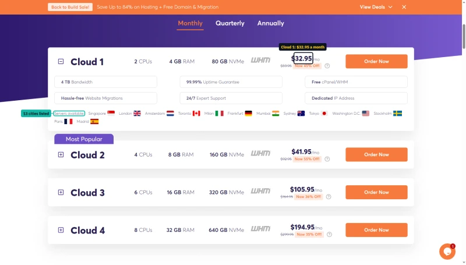The image size is (466, 265).
Task: Click the WHM logo in Cloud 1 row
Action: (260, 60)
